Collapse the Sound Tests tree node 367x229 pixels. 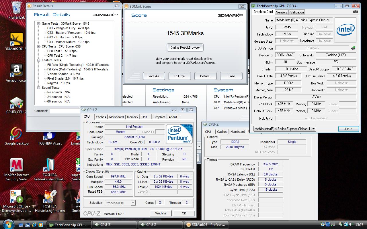pos(39,88)
